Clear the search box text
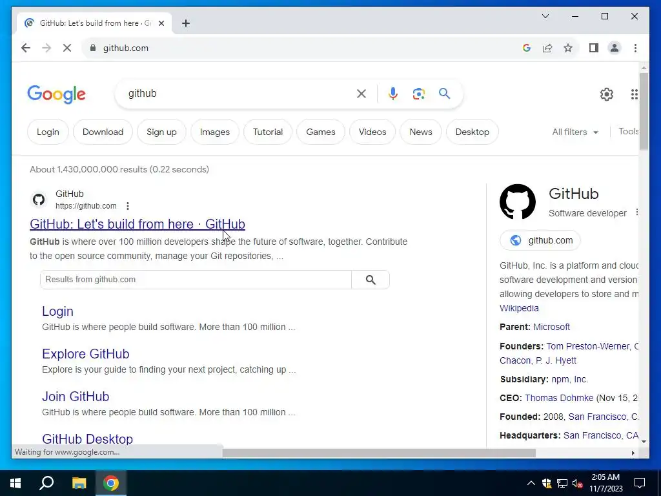 pyautogui.click(x=361, y=94)
